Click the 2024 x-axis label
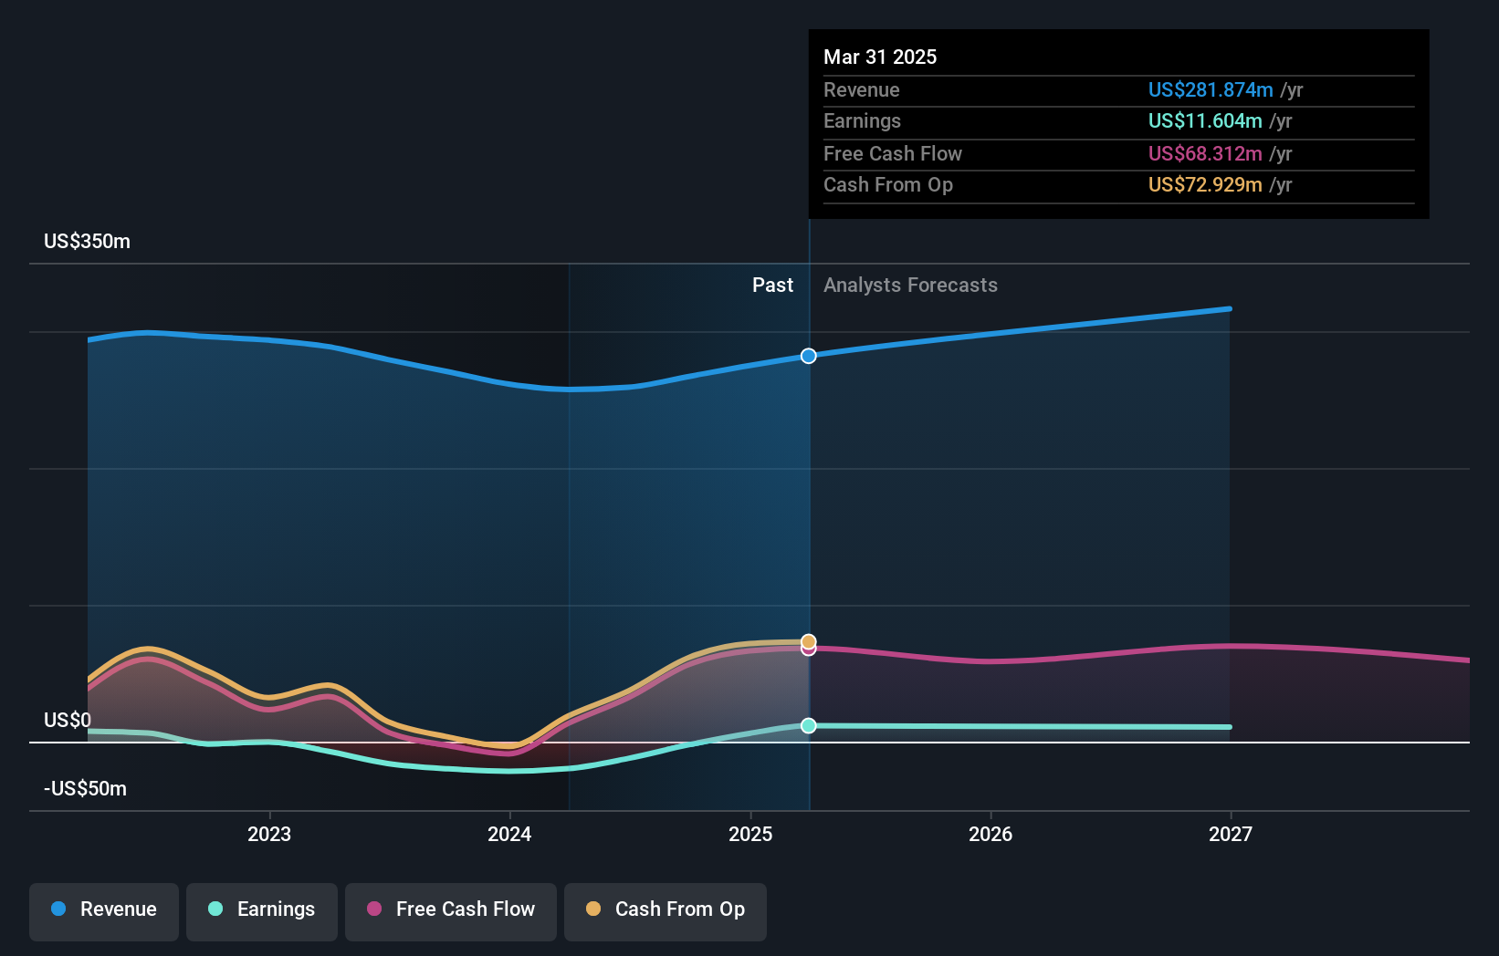The width and height of the screenshot is (1499, 956). 509,835
